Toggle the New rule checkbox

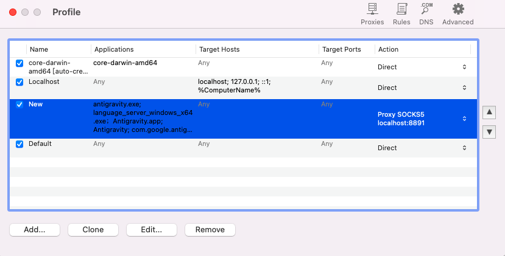(19, 105)
